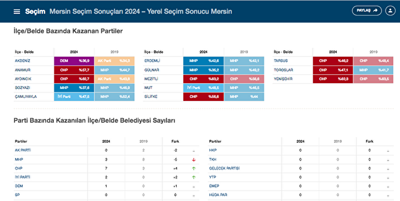The height and width of the screenshot is (201, 400).
Task: Open the GELECEK PARTİSİ party link
Action: [x=224, y=168]
